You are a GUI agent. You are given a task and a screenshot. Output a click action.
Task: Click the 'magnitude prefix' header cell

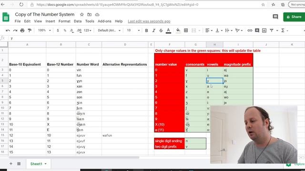click(x=238, y=61)
